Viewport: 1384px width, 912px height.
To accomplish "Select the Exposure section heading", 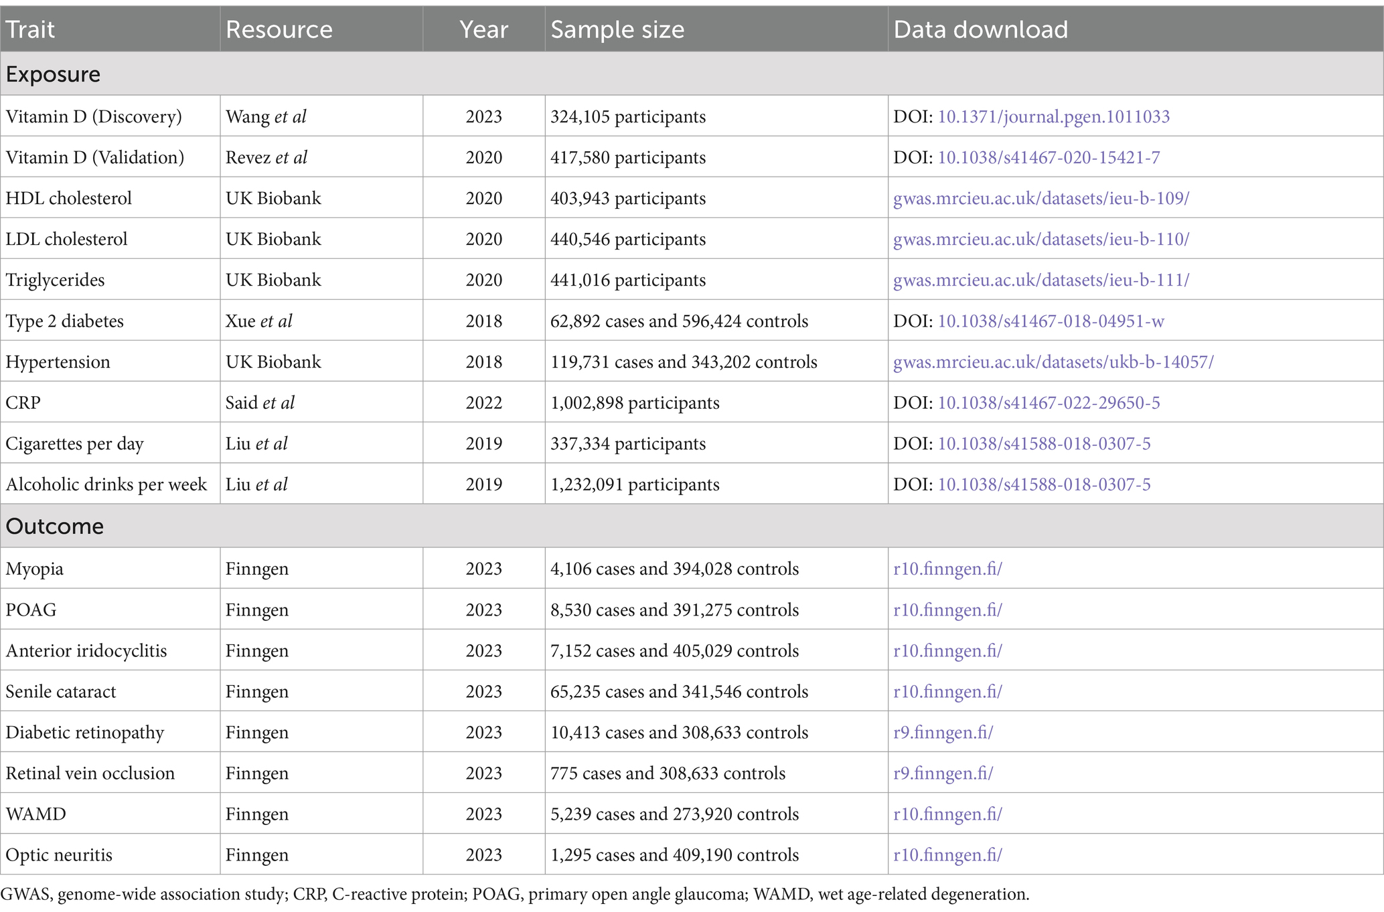I will [x=692, y=74].
